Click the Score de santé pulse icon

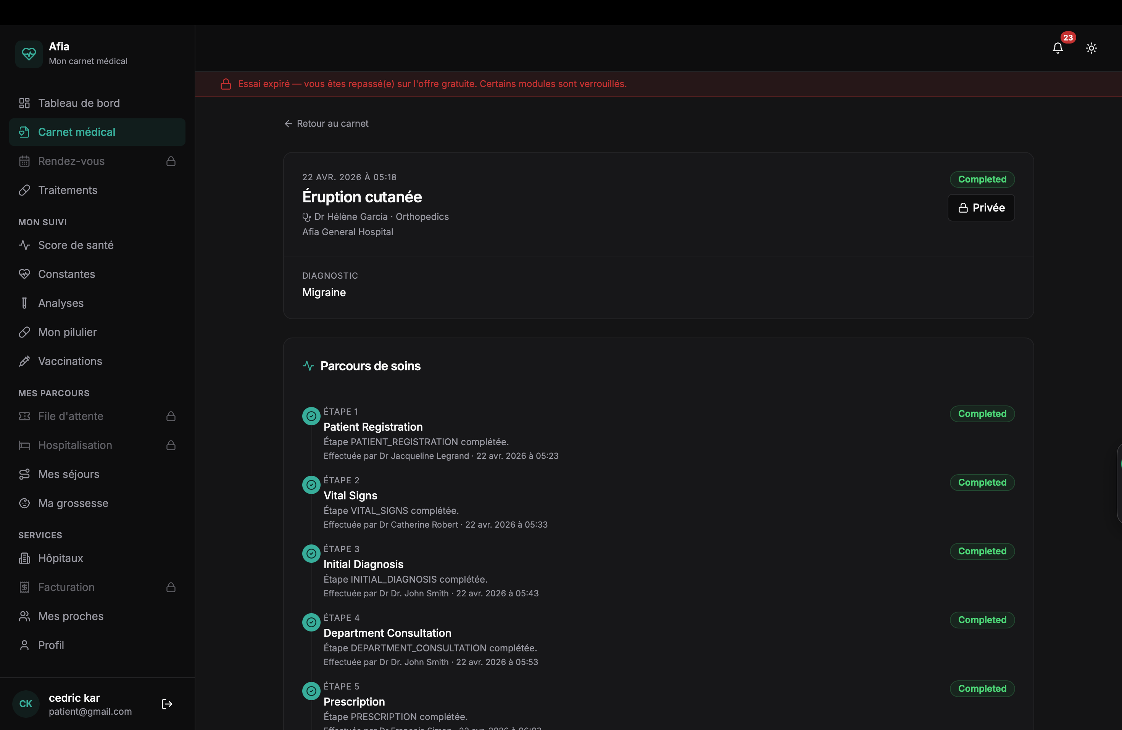(24, 245)
